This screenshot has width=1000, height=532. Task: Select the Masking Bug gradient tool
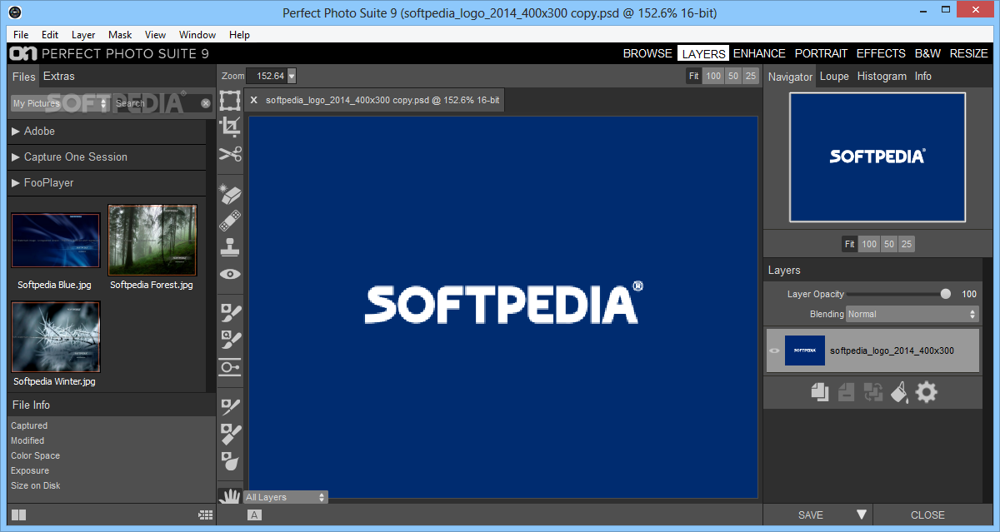click(x=230, y=367)
